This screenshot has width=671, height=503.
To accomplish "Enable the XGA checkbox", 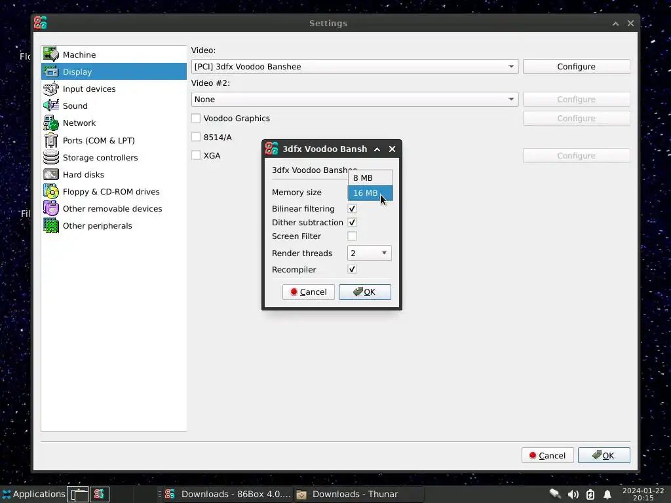I will coord(196,155).
